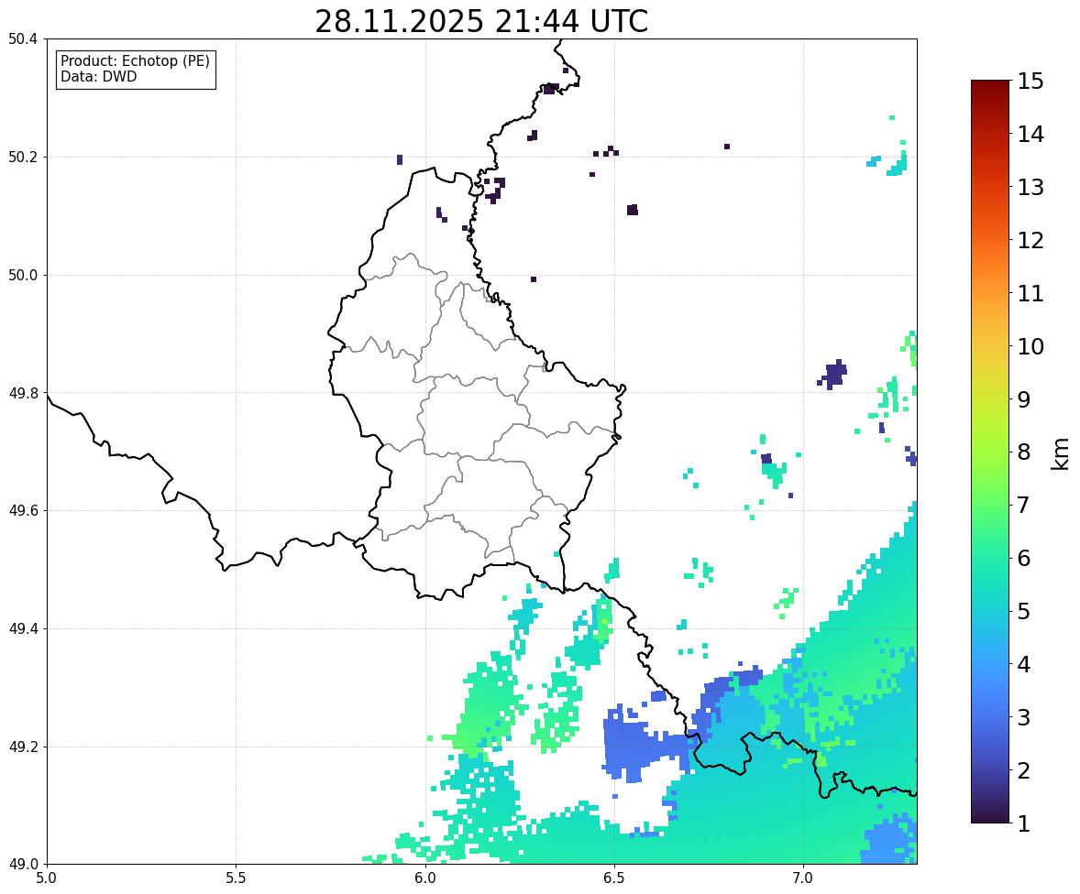1080x894 pixels.
Task: Click the colorbar tick label 13
Action: [x=1030, y=187]
